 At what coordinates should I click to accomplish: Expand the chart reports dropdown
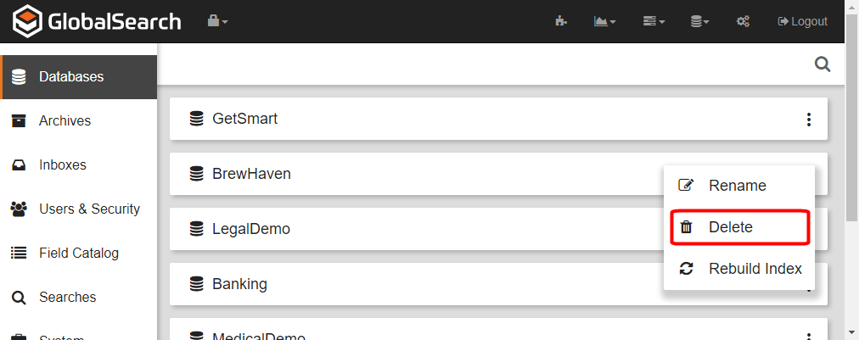coord(604,21)
